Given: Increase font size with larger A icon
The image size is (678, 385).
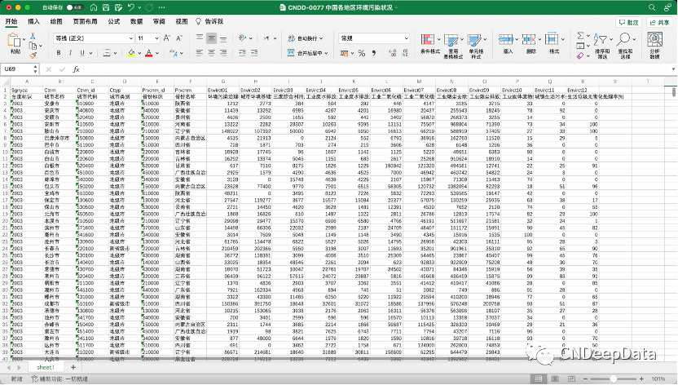Looking at the screenshot, I should tap(167, 38).
